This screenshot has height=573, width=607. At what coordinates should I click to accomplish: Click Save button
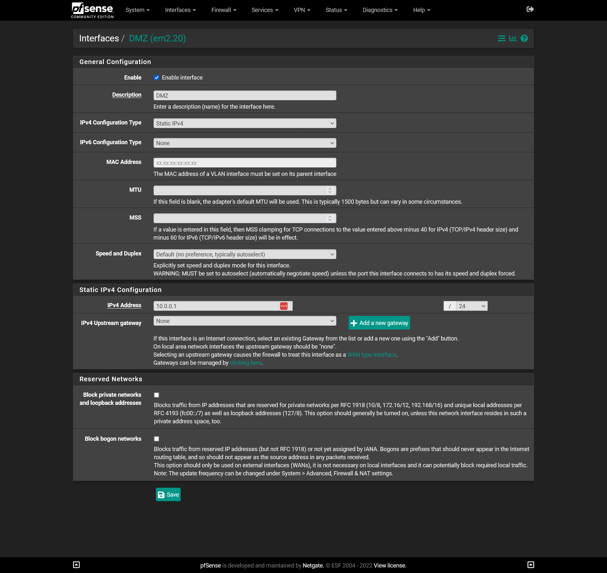[168, 494]
